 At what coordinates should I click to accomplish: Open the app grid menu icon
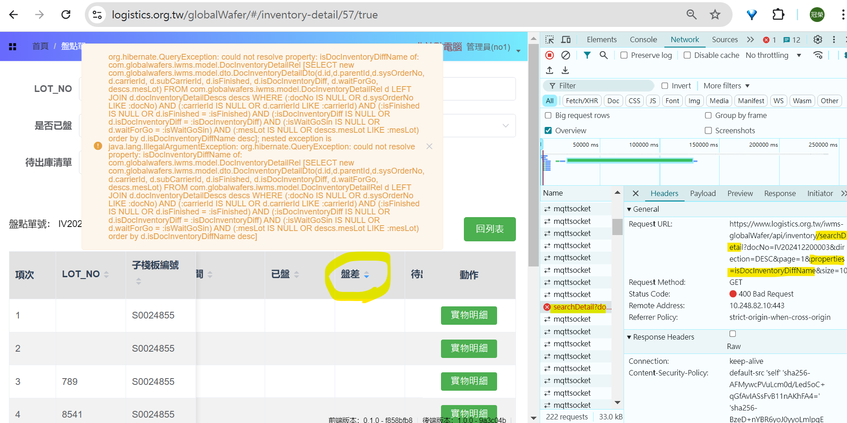pyautogui.click(x=13, y=47)
